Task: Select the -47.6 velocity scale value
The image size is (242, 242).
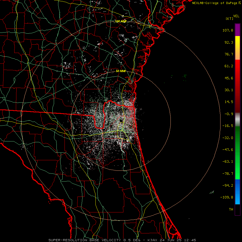Action: (228, 150)
